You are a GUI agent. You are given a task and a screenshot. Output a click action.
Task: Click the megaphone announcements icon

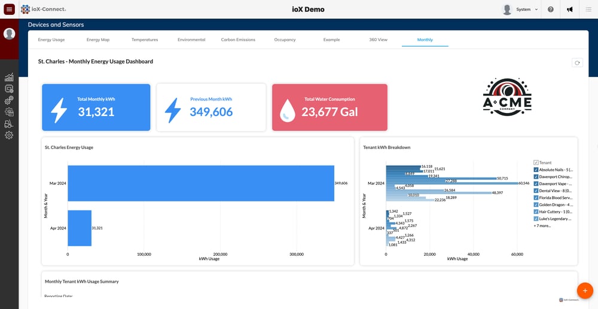pos(570,10)
